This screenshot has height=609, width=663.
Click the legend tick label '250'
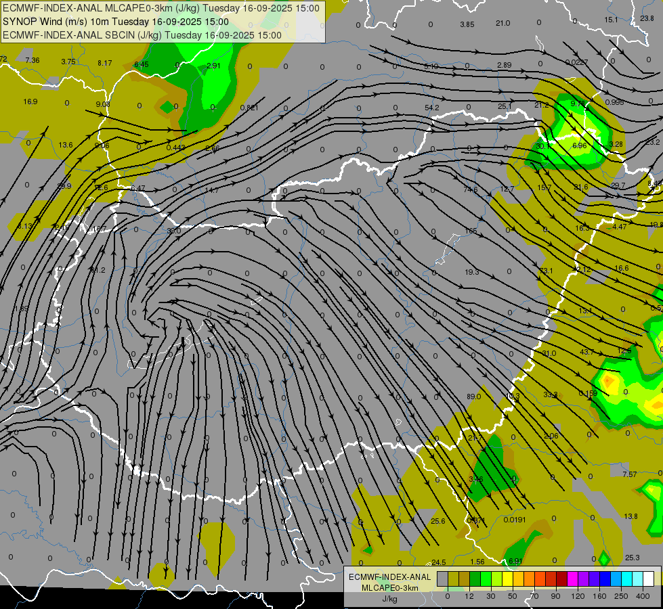point(621,596)
